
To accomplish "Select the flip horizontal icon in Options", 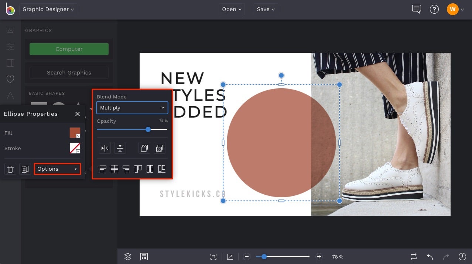I will tap(105, 148).
